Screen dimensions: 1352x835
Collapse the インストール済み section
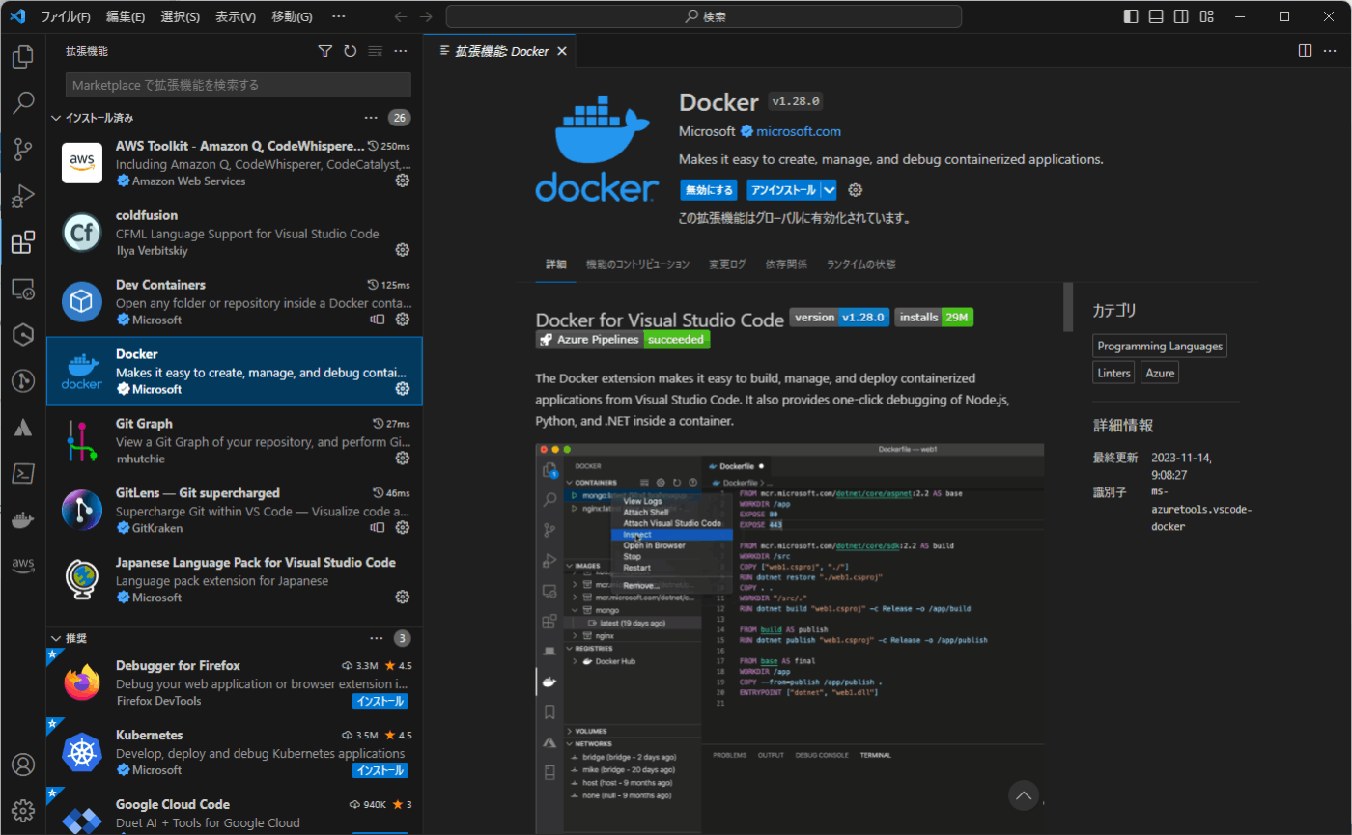pos(55,118)
